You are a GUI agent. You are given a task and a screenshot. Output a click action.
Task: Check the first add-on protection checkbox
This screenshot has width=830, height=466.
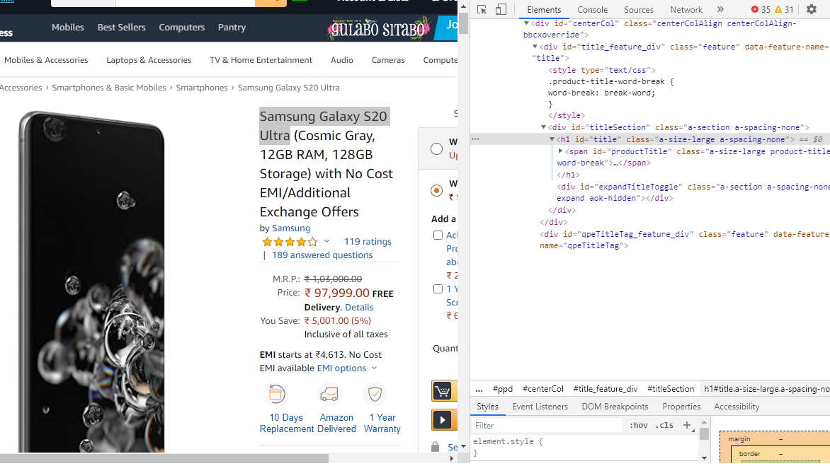438,235
